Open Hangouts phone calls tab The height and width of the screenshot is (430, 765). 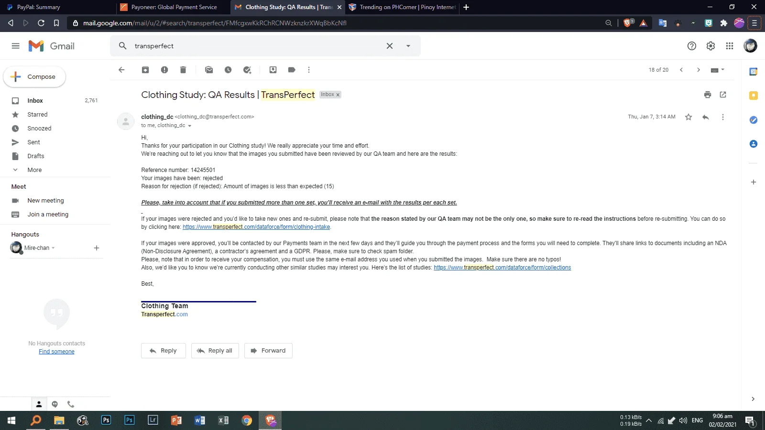(x=71, y=404)
